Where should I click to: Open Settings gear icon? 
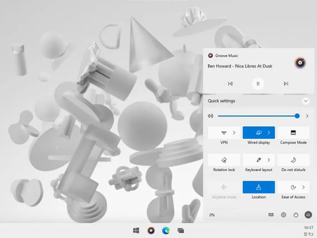(x=283, y=215)
